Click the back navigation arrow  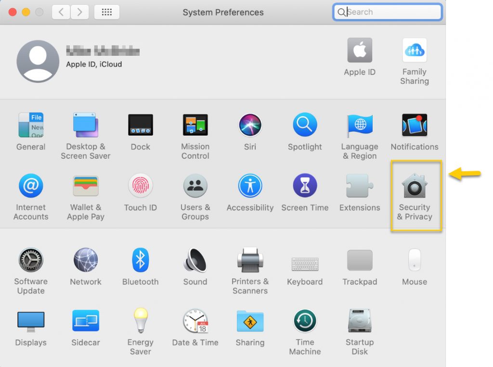pyautogui.click(x=61, y=13)
